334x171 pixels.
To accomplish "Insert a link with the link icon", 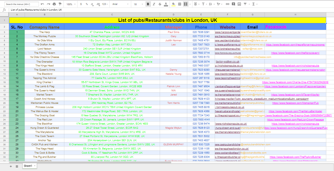I will 227,4.
